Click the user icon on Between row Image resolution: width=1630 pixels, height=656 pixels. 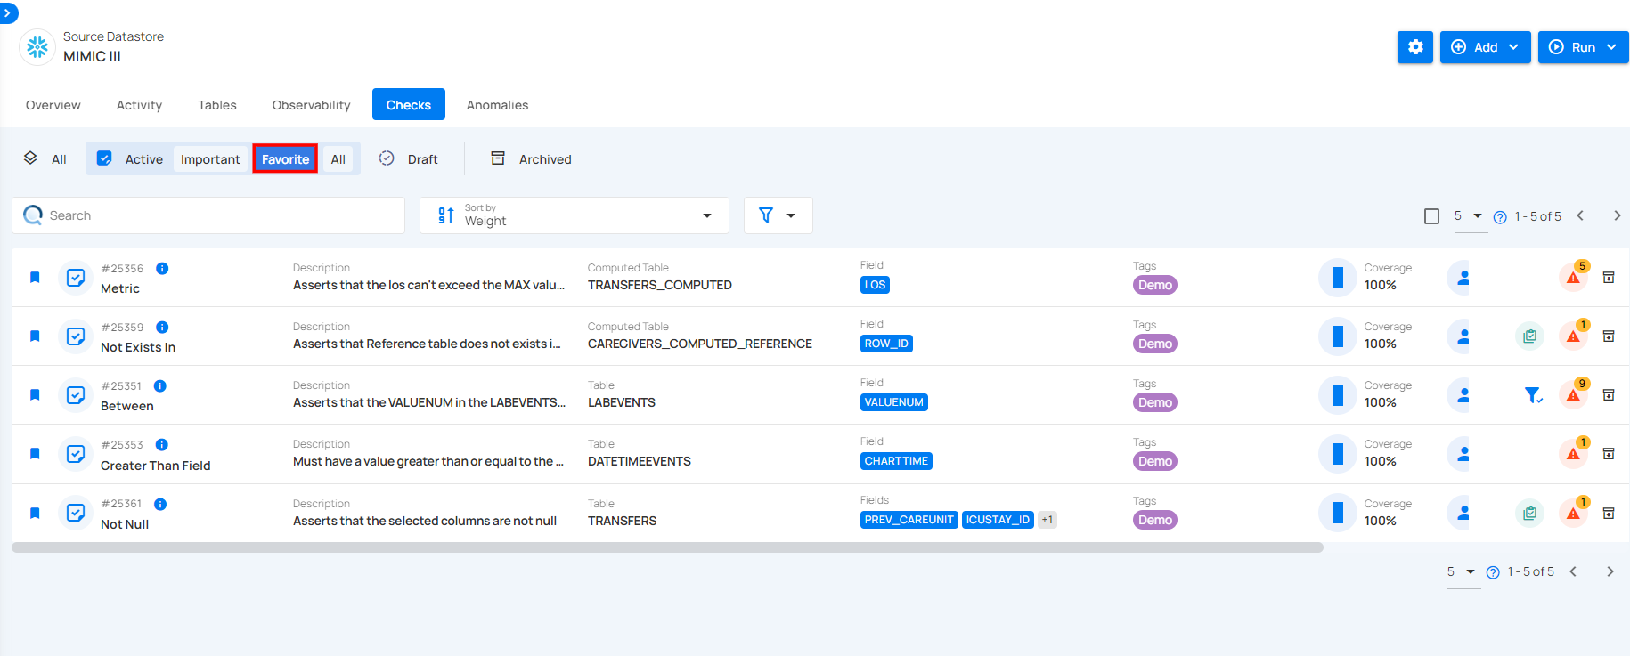click(1462, 394)
